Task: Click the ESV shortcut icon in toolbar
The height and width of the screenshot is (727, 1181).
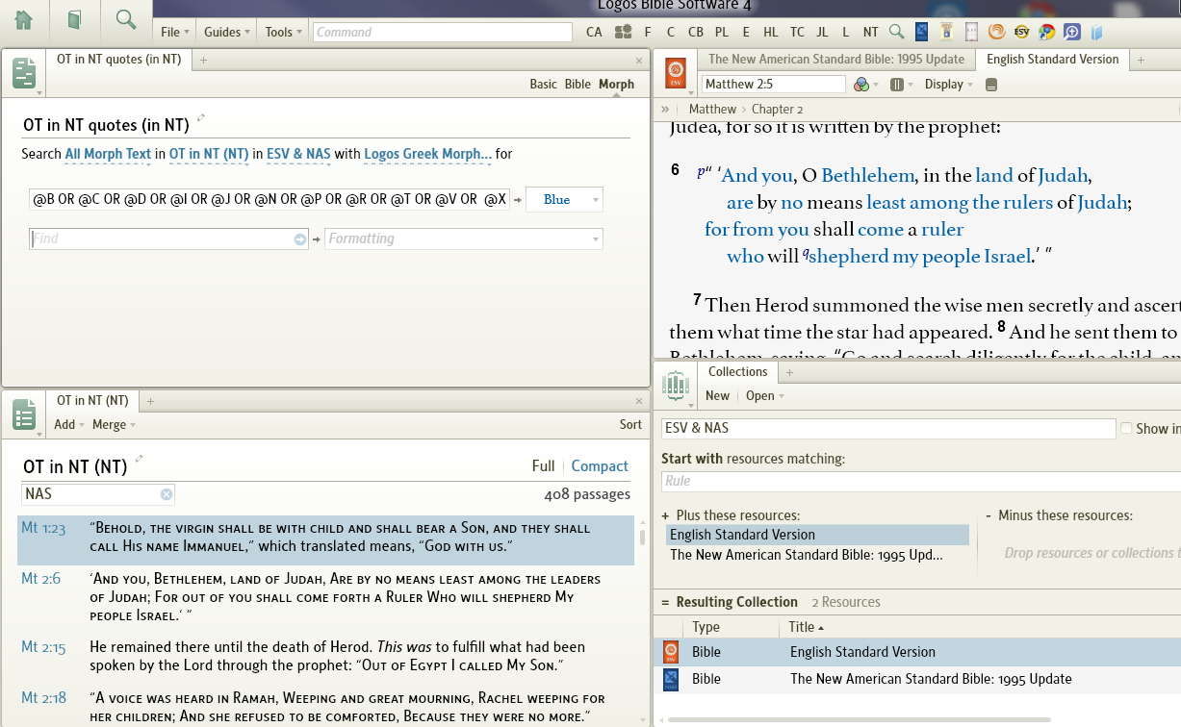Action: pos(1021,32)
